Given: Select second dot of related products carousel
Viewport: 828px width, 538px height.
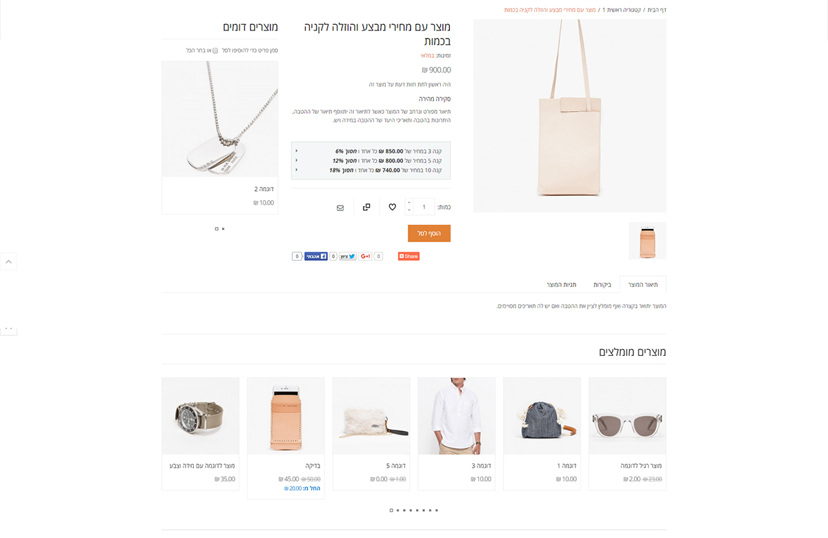Looking at the screenshot, I should click(x=224, y=228).
